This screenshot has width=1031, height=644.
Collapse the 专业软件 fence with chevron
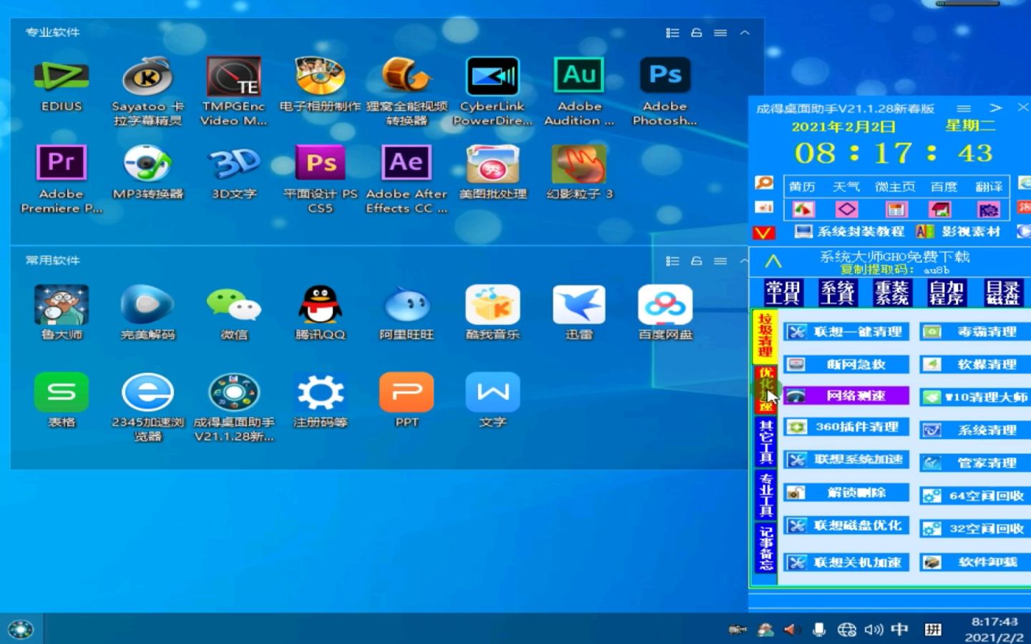point(744,33)
